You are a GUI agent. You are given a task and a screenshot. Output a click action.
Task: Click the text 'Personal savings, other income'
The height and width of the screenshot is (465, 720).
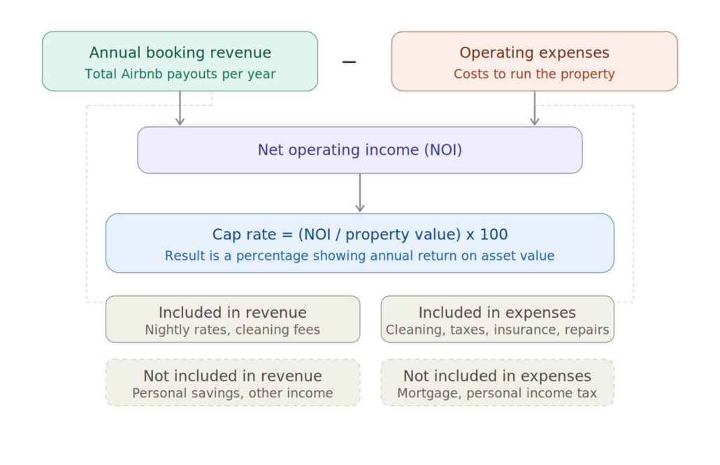232,393
